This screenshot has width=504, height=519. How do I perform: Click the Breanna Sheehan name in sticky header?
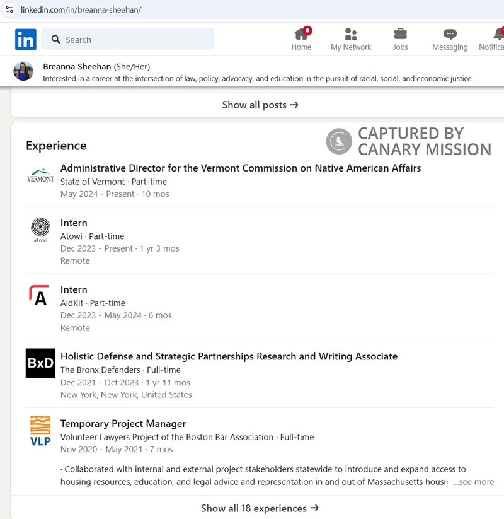pyautogui.click(x=77, y=66)
